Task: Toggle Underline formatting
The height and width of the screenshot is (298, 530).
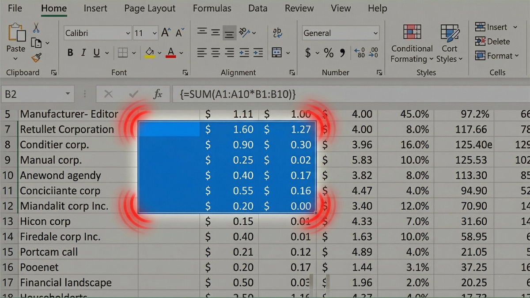Action: [x=97, y=53]
